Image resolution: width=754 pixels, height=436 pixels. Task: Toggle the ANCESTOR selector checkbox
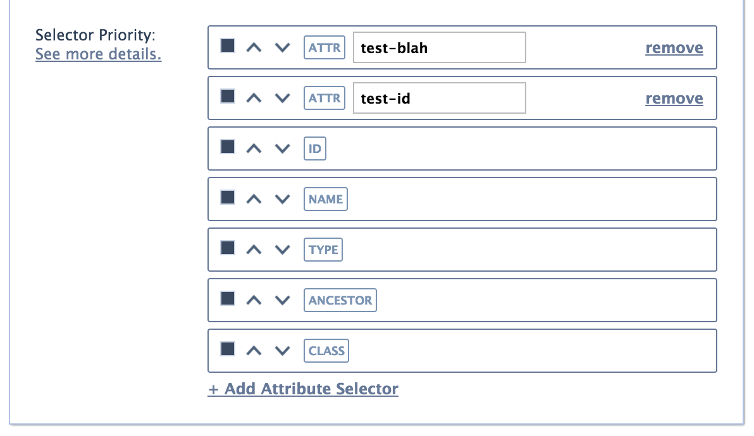coord(228,298)
